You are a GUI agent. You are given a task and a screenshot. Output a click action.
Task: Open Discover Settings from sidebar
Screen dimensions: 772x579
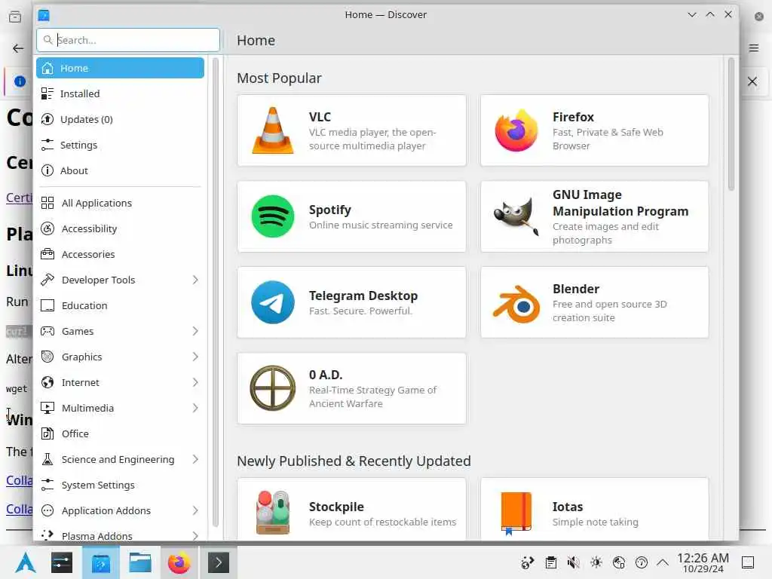(x=120, y=145)
